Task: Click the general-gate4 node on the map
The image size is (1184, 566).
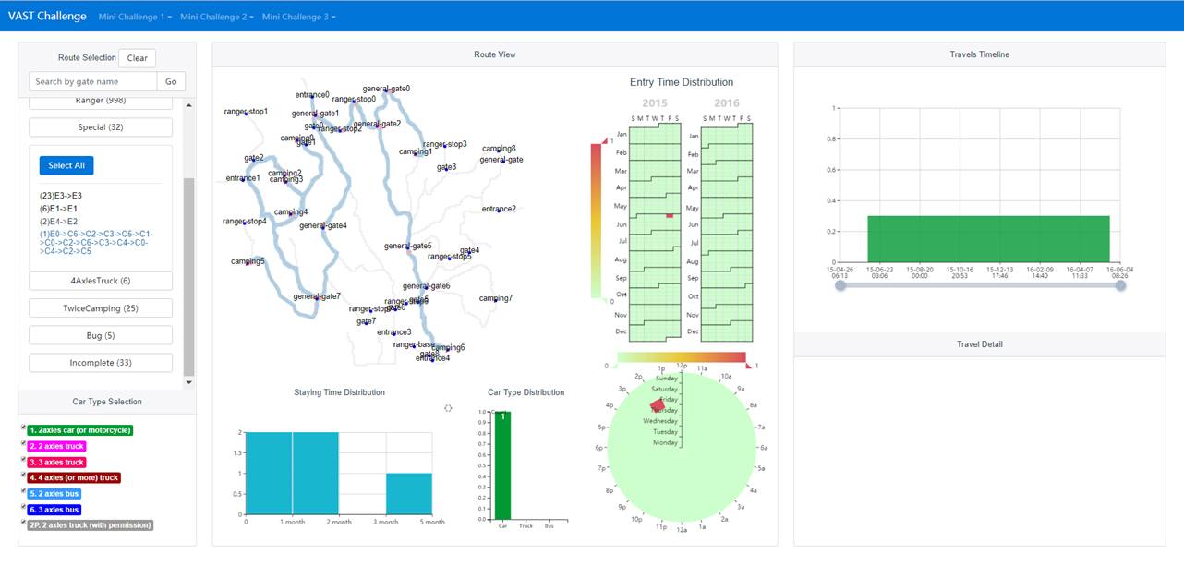Action: (323, 226)
